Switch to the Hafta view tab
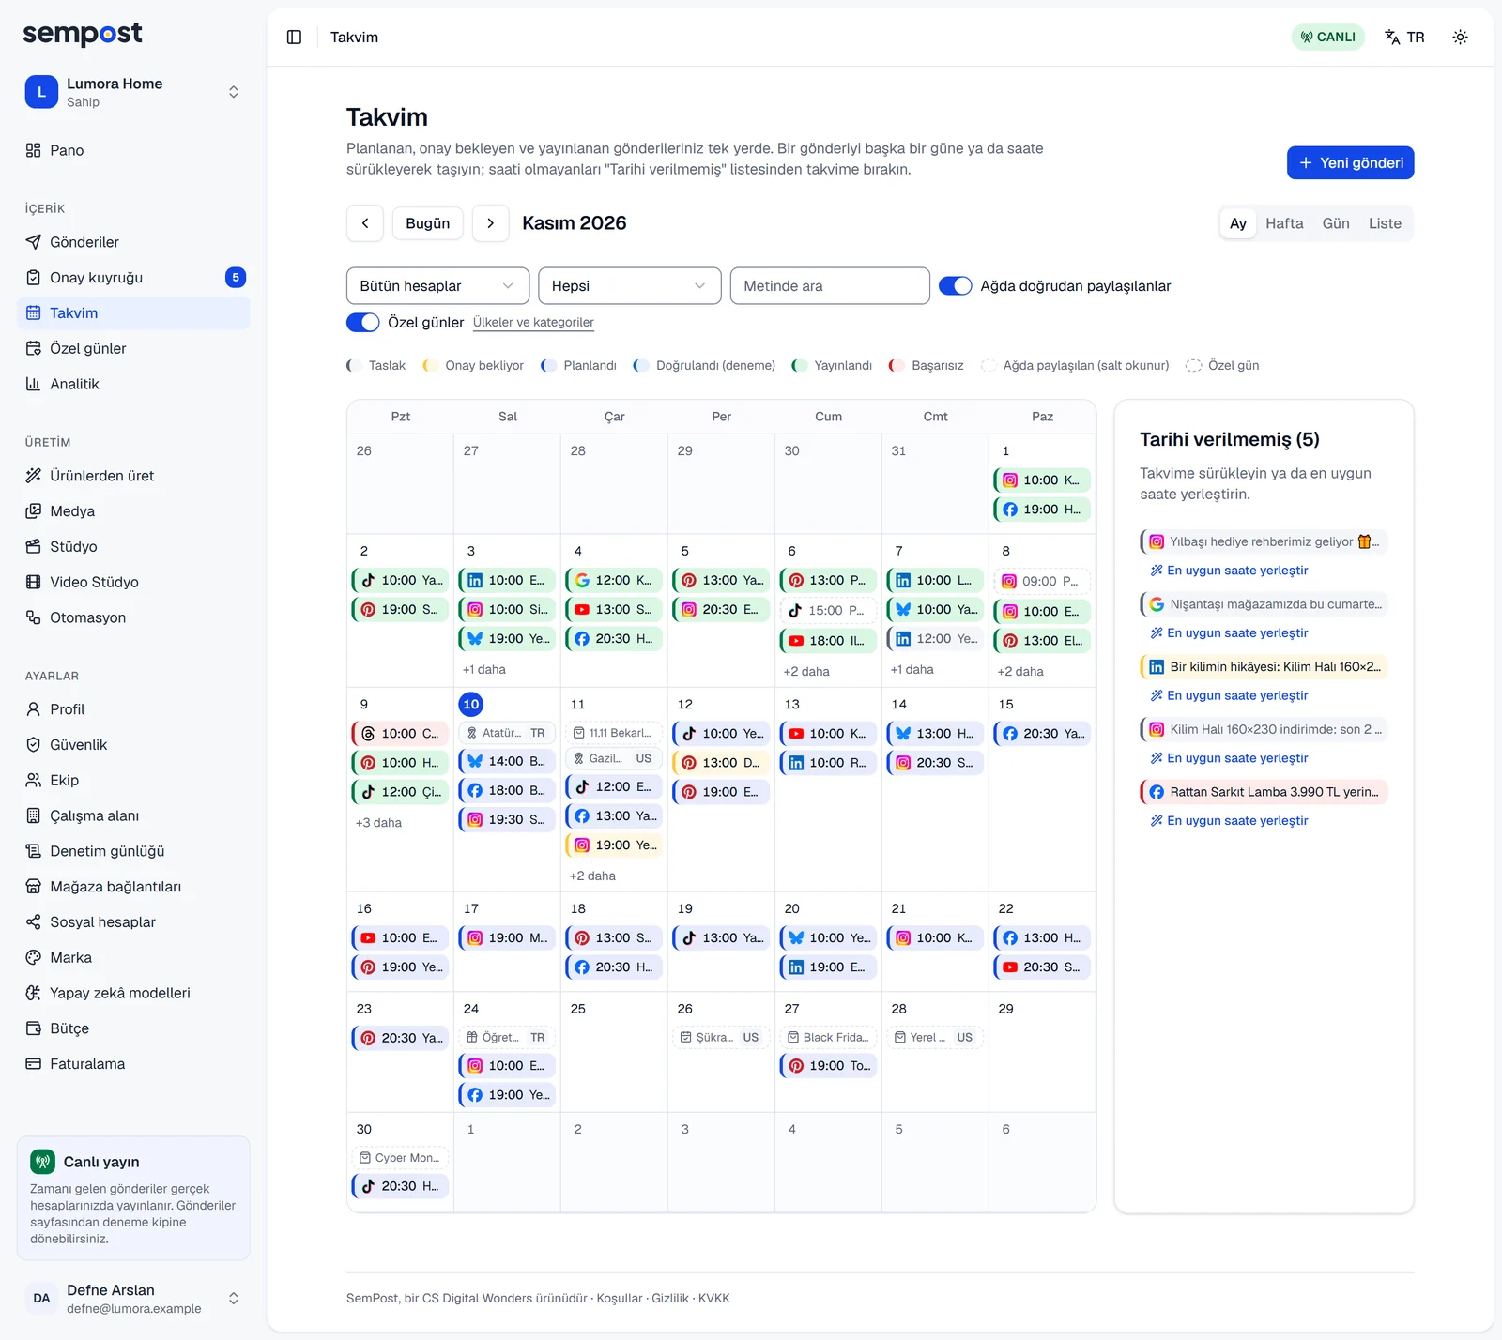 pyautogui.click(x=1283, y=223)
